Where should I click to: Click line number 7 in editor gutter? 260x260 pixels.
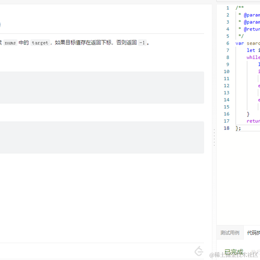click(x=228, y=50)
